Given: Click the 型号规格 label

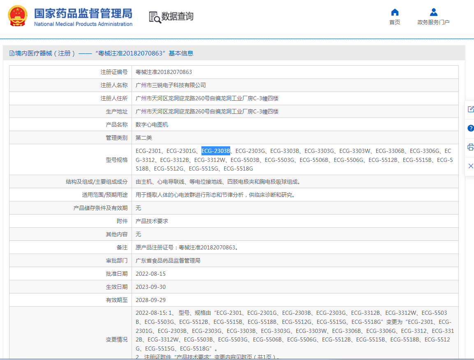Looking at the screenshot, I should tap(117, 160).
